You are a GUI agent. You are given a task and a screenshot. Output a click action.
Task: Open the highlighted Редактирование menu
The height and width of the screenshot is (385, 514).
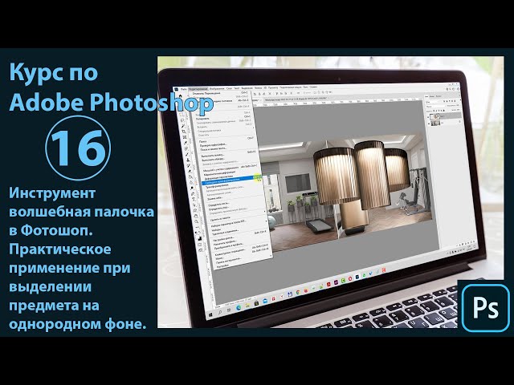[198, 89]
